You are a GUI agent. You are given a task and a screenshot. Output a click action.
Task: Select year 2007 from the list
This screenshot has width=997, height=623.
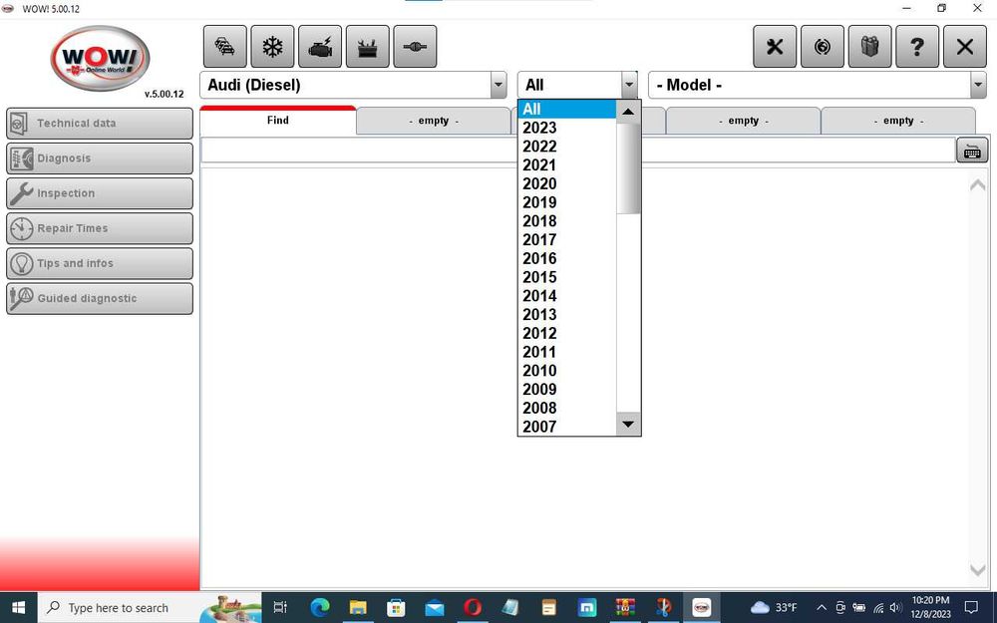[567, 427]
